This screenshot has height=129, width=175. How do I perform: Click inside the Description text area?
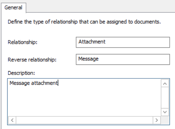tap(84, 98)
